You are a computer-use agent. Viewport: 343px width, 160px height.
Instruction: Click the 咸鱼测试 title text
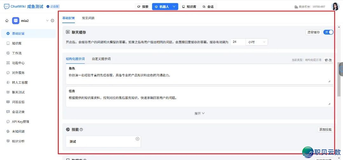pyautogui.click(x=35, y=7)
